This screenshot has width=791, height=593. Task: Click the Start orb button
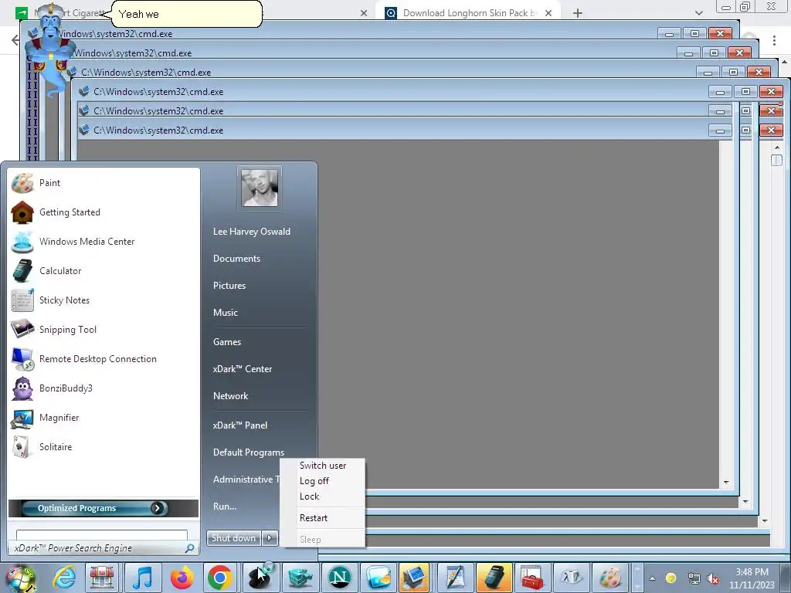pyautogui.click(x=21, y=579)
